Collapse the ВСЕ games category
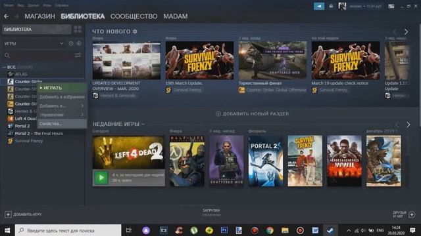Image resolution: width=421 pixels, height=236 pixels. point(5,67)
